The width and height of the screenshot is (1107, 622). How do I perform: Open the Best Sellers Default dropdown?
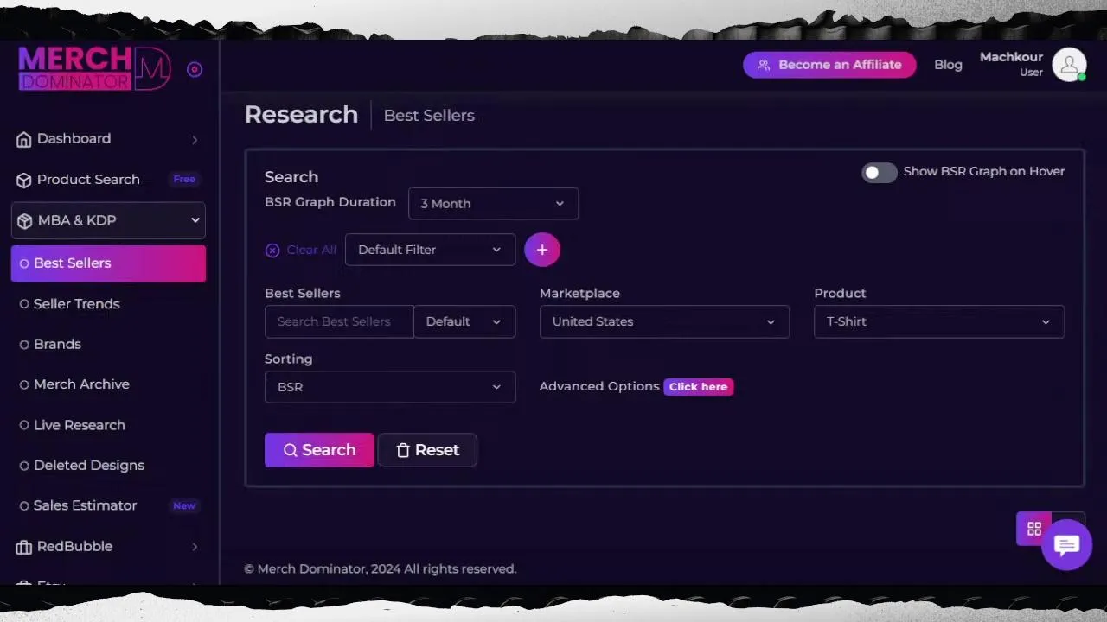coord(464,321)
